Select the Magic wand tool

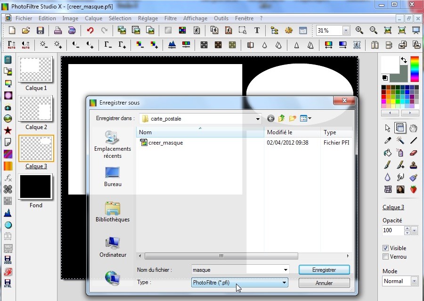click(400, 140)
